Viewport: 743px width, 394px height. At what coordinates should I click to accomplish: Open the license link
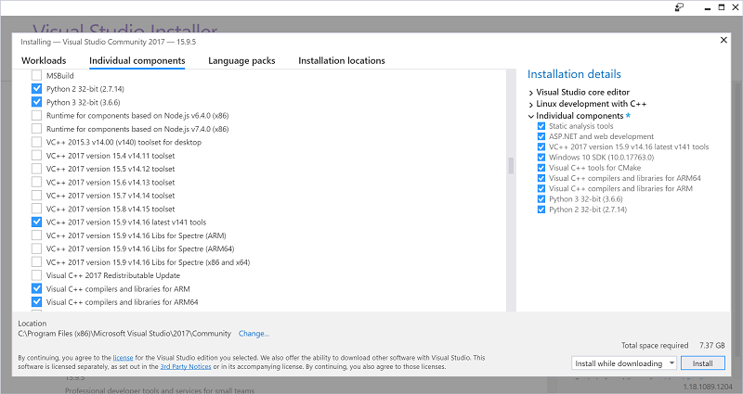click(123, 358)
